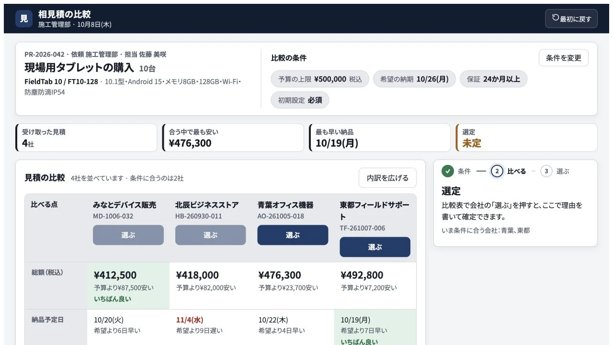Image resolution: width=613 pixels, height=345 pixels.
Task: Click the ¥412,500 total in the table
Action: point(115,275)
